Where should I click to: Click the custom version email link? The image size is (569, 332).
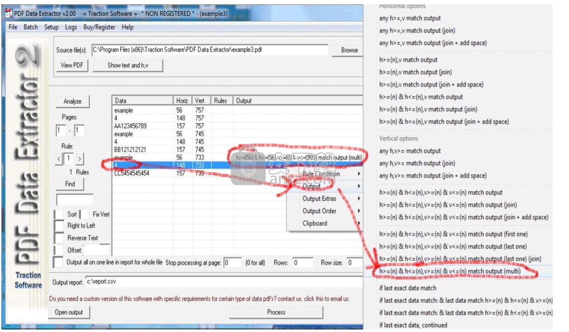pos(199,299)
